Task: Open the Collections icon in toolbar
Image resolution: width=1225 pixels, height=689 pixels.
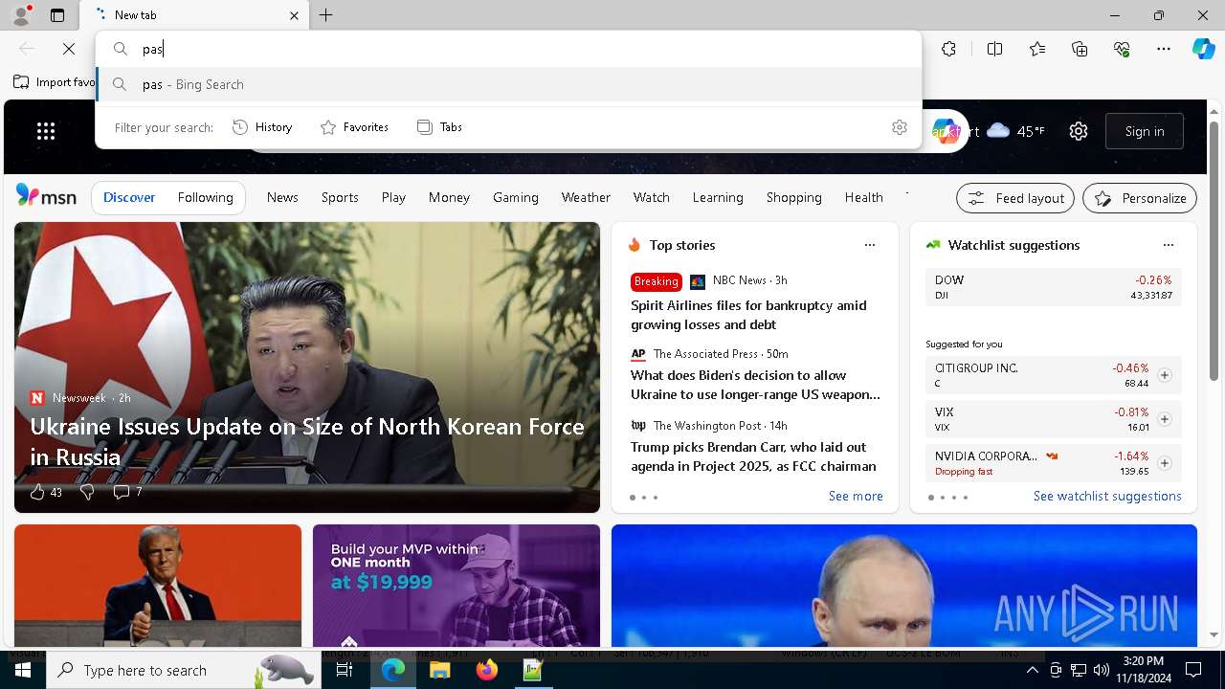Action: click(x=1080, y=49)
